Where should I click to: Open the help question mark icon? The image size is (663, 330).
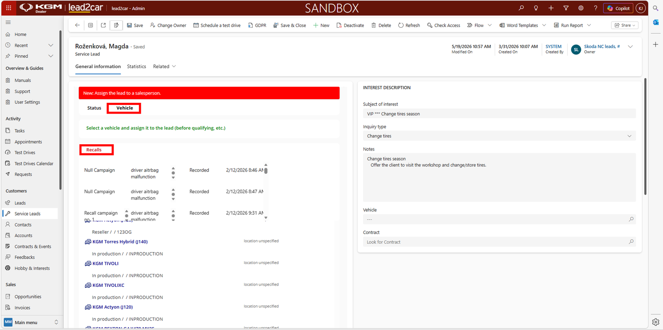tap(595, 8)
